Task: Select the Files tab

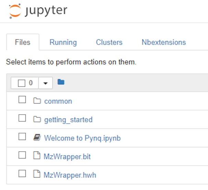Action: (x=23, y=42)
